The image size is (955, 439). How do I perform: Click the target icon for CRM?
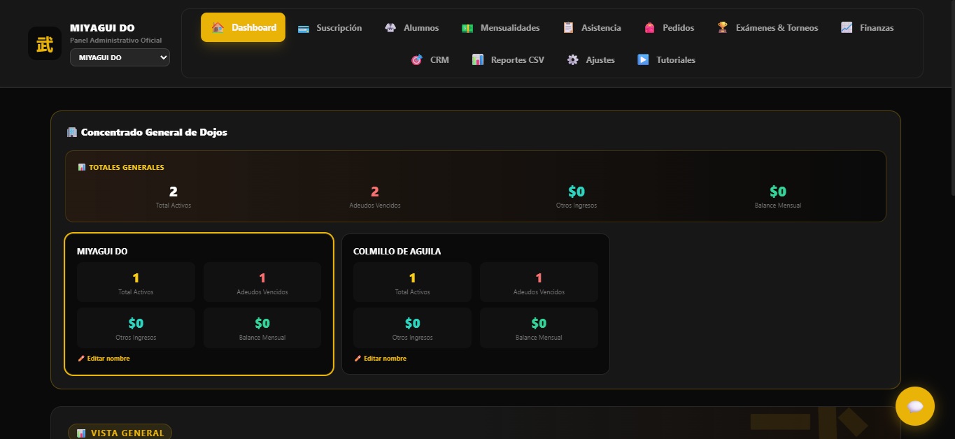coord(417,60)
